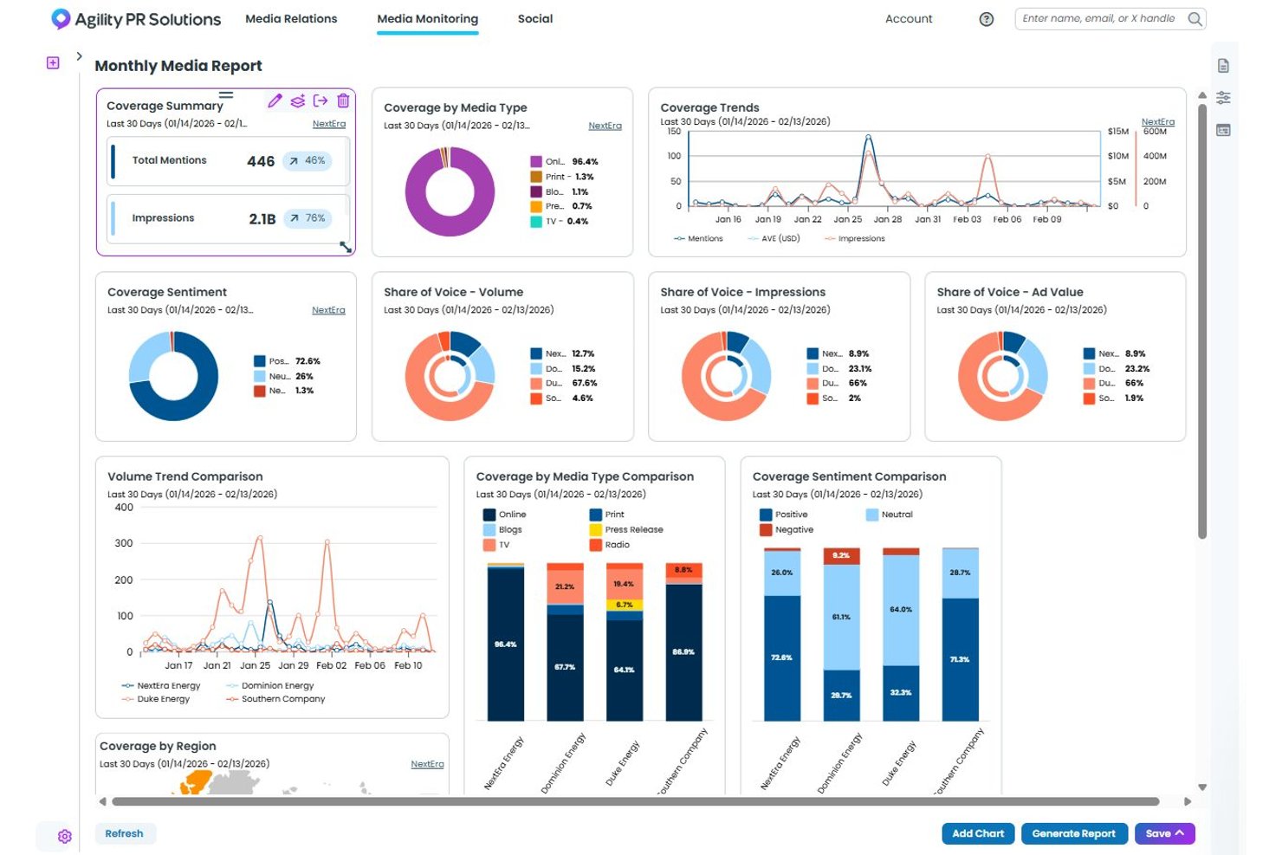
Task: Toggle the Southern Company line in Volume Trend legend
Action: (x=276, y=699)
